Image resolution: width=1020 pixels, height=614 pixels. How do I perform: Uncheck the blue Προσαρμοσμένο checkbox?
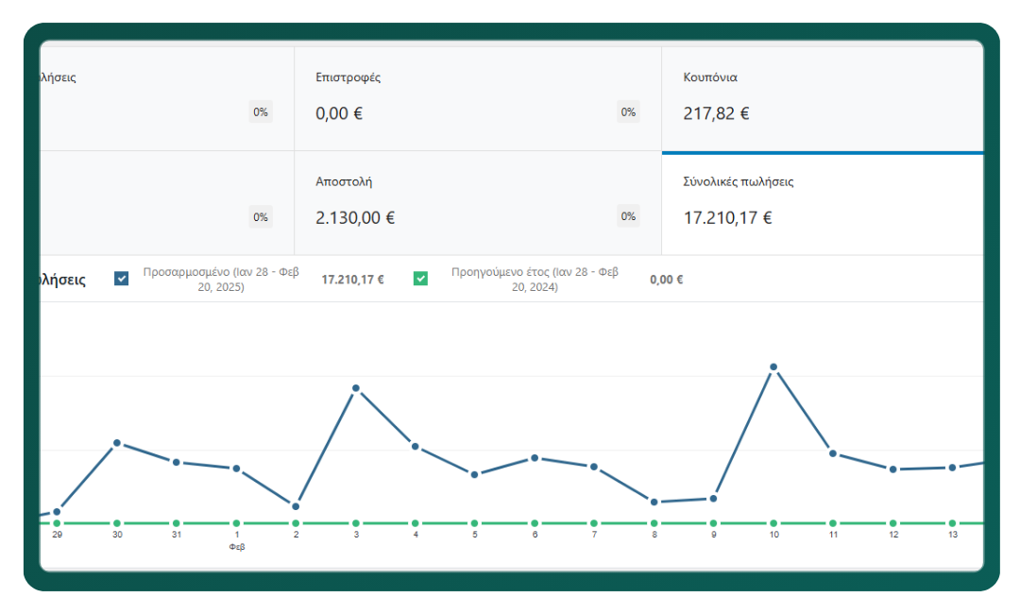pos(121,279)
